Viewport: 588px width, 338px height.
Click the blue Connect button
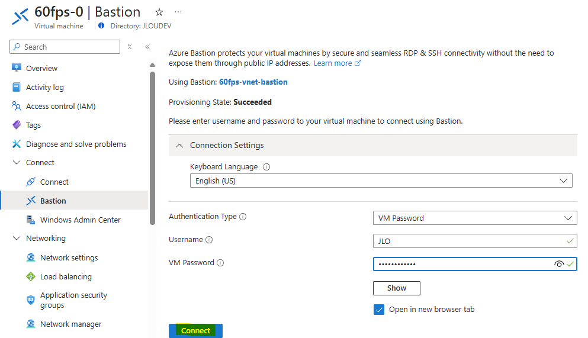(x=195, y=330)
